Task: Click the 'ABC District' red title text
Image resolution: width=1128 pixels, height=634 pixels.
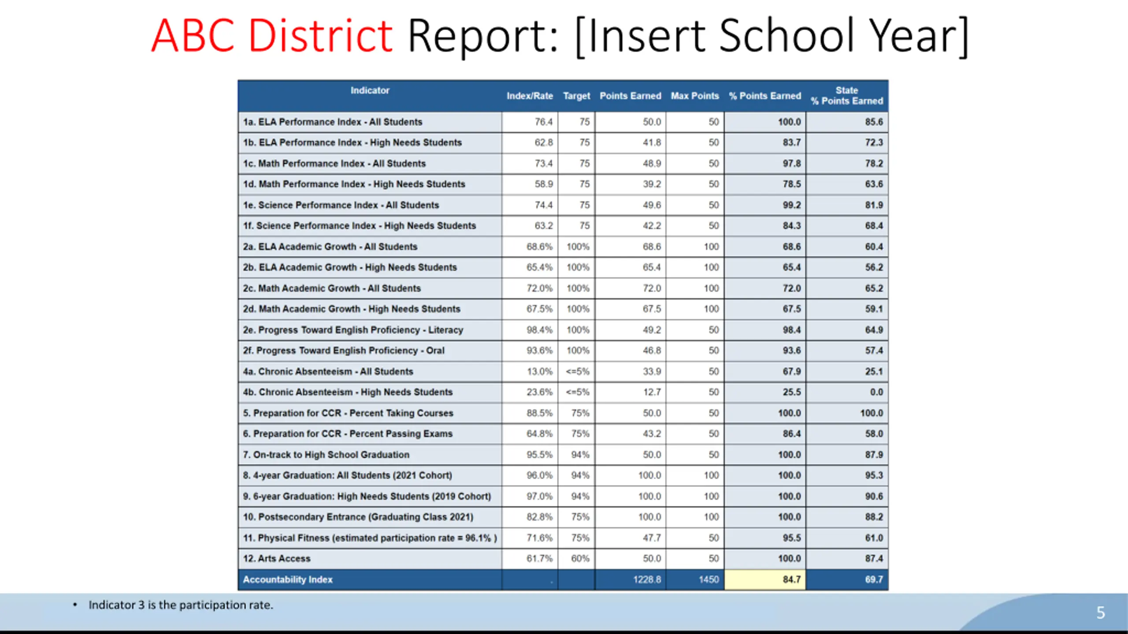Action: click(271, 35)
